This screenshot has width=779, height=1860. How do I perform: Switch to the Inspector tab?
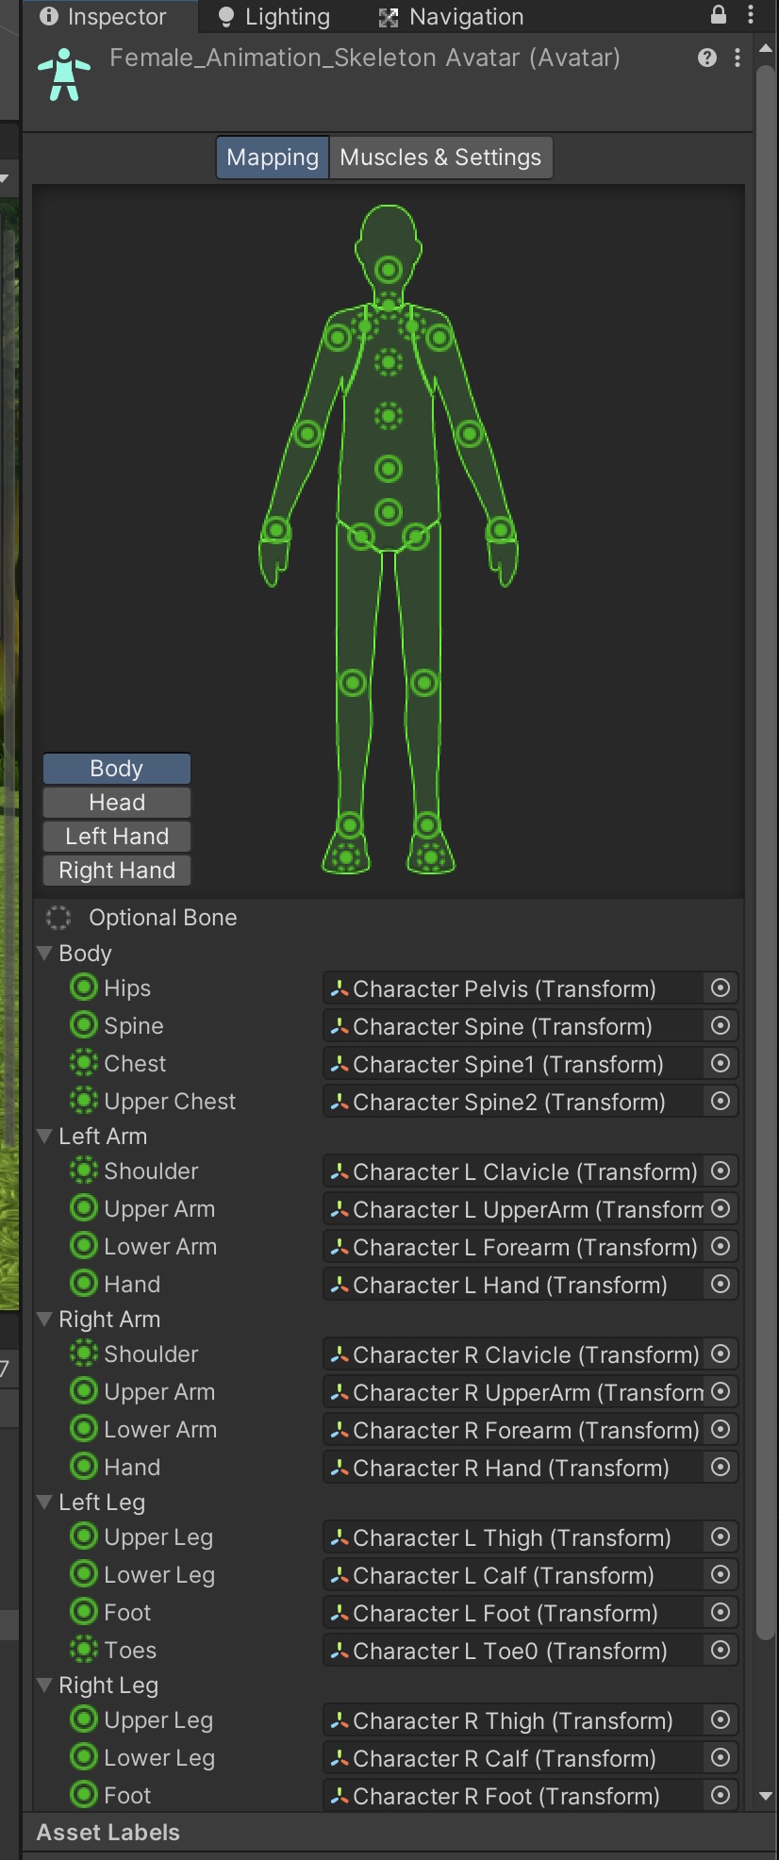click(x=104, y=16)
